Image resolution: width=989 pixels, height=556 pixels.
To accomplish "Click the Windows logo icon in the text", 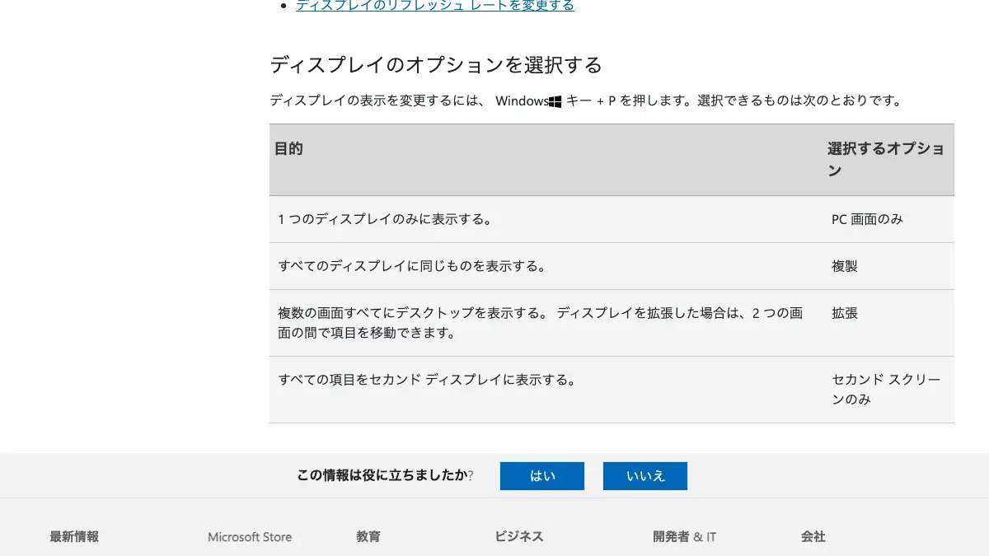I will tap(555, 101).
